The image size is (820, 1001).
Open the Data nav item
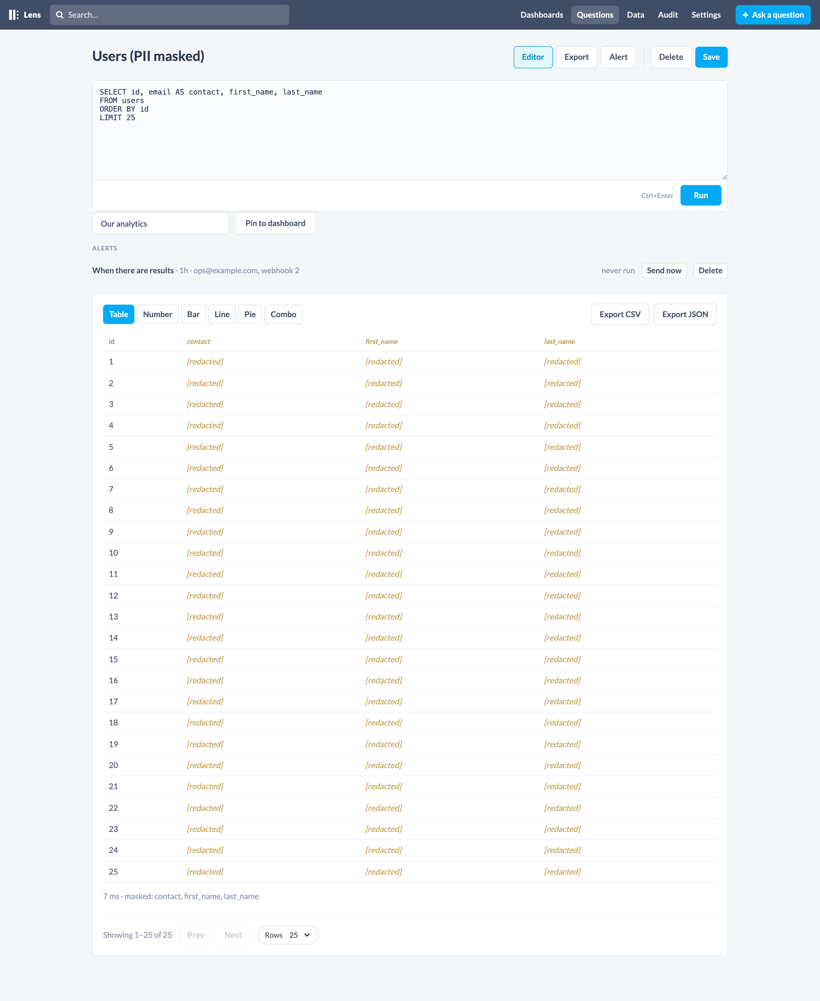click(x=635, y=15)
